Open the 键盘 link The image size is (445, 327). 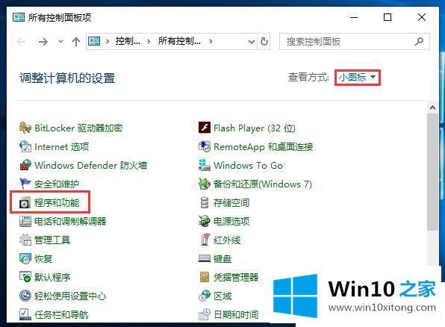click(x=222, y=258)
